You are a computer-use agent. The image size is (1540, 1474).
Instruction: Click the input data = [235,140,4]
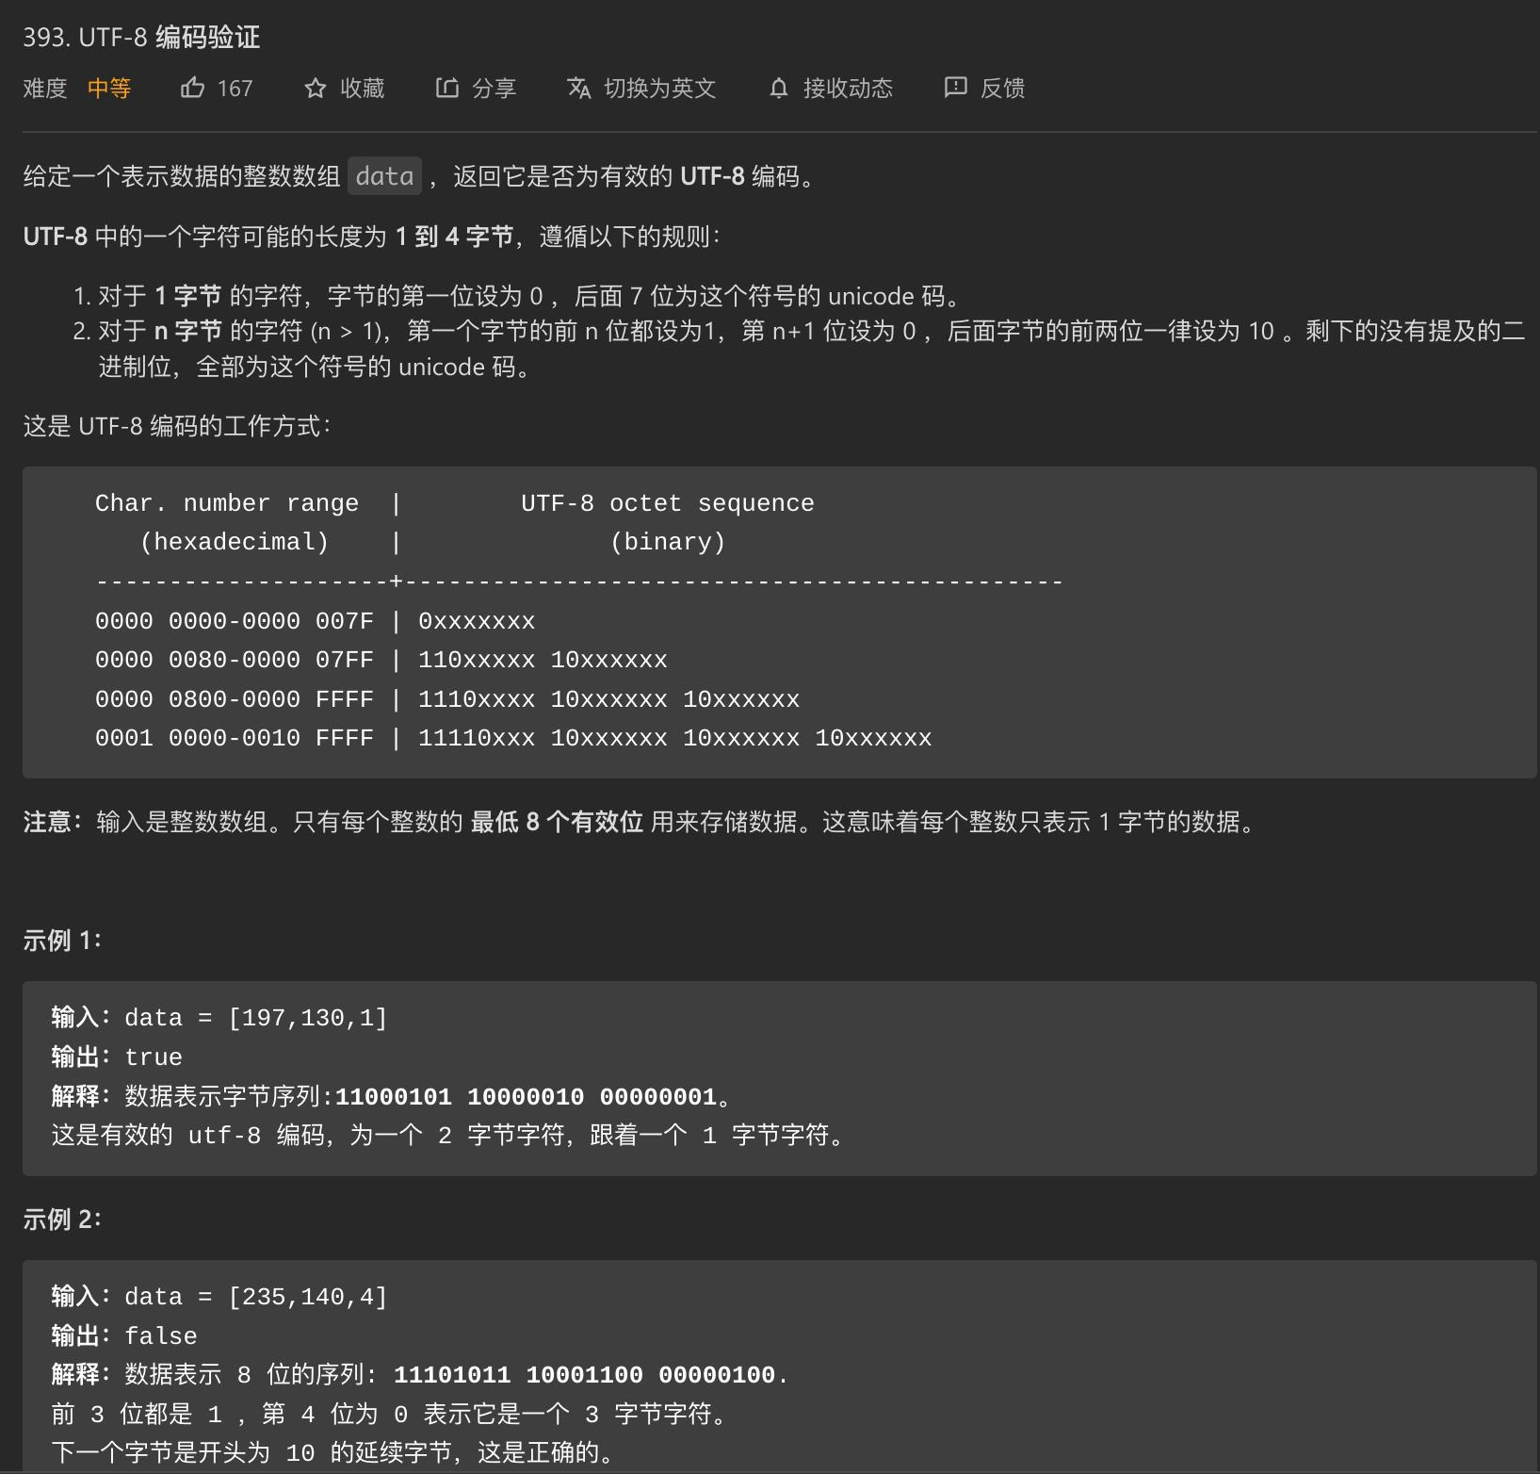click(x=256, y=1297)
